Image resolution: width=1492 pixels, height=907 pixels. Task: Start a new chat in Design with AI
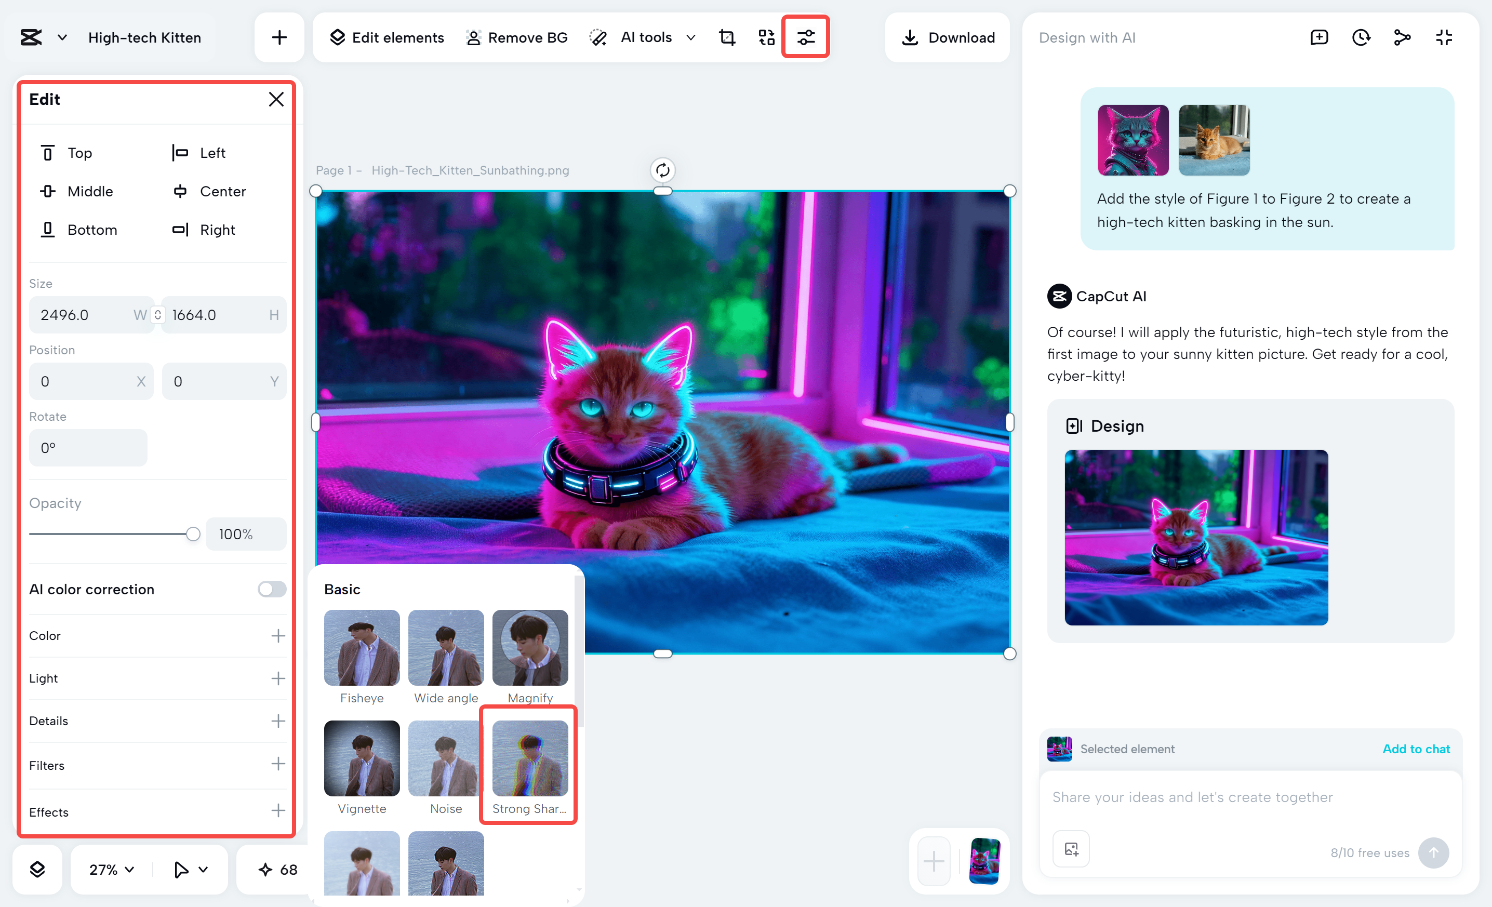click(x=1319, y=37)
